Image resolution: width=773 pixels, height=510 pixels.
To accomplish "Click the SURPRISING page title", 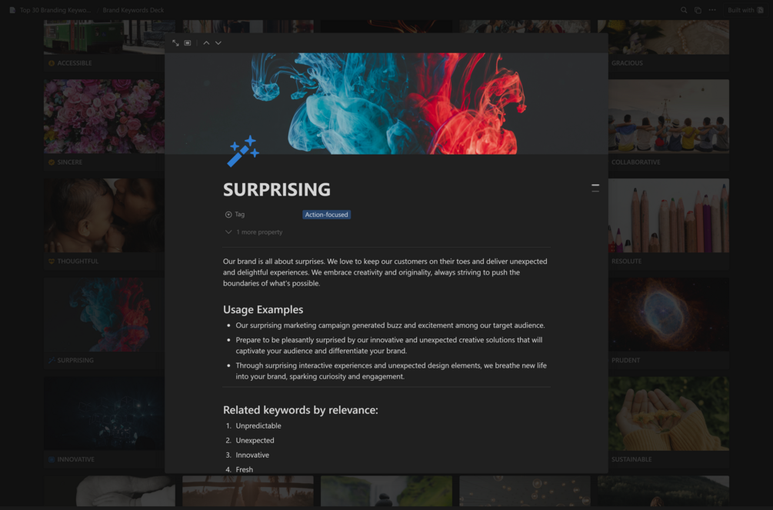I will (x=277, y=189).
